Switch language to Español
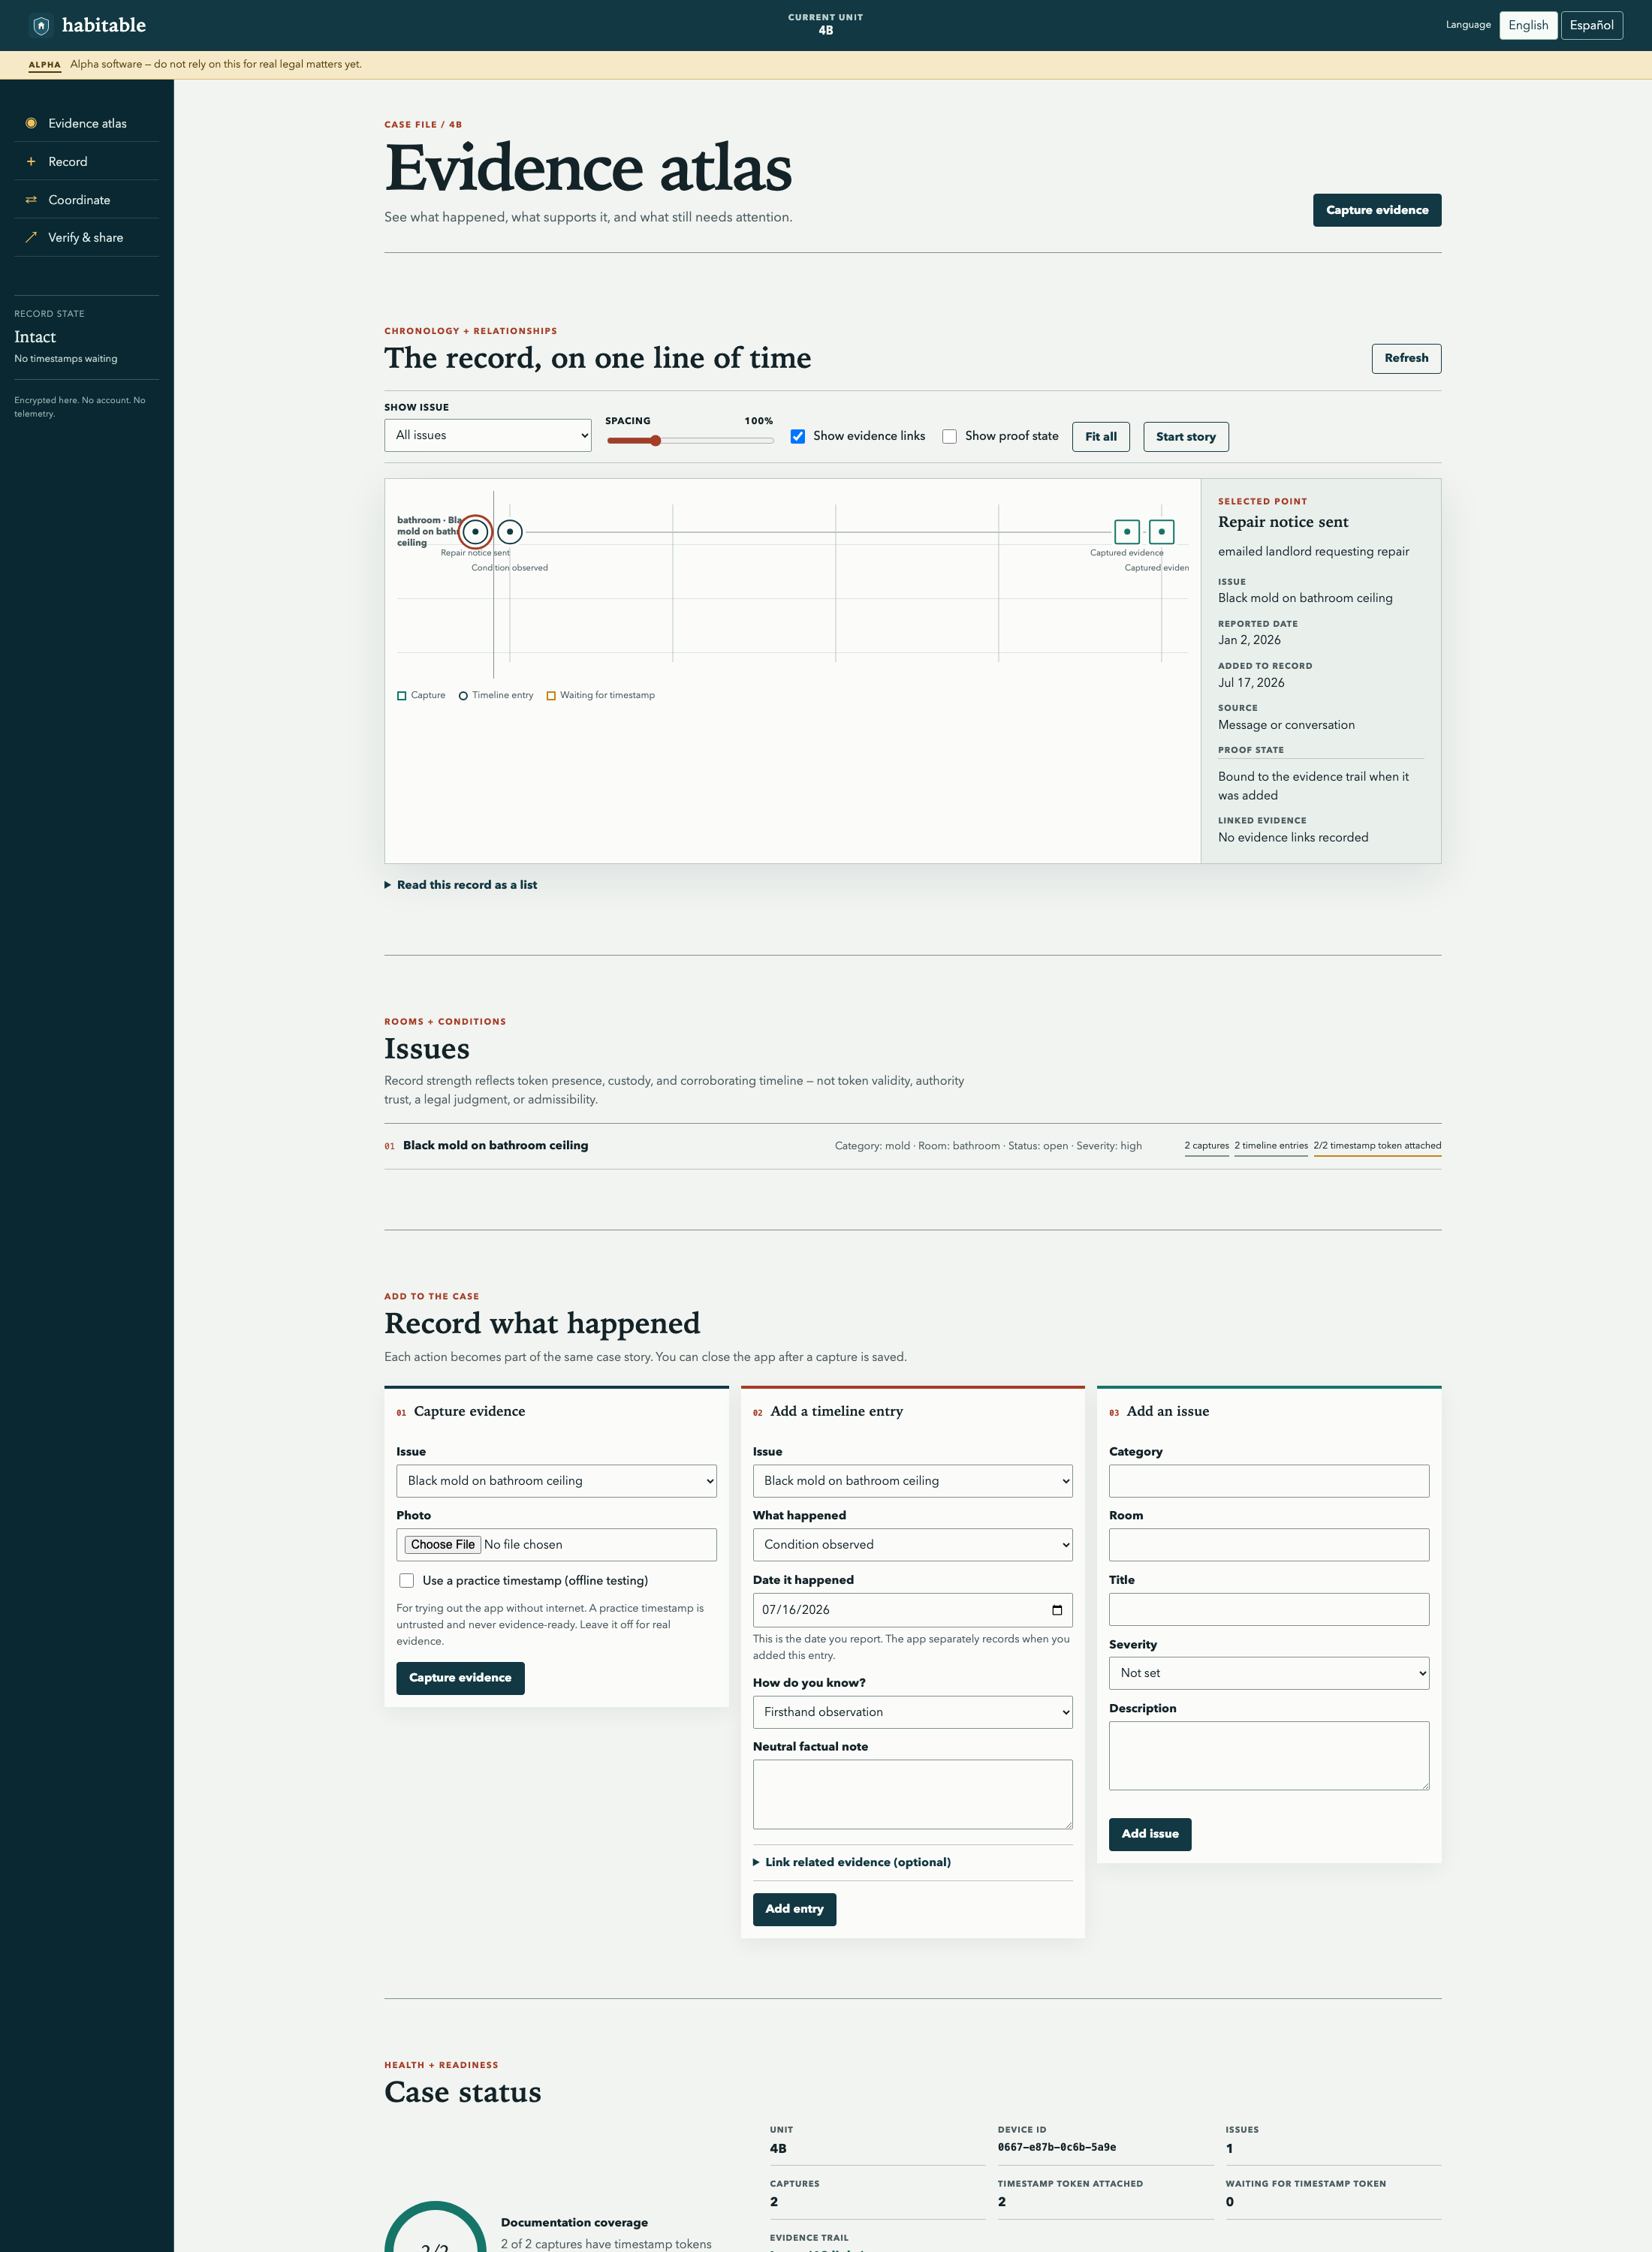Image resolution: width=1652 pixels, height=2252 pixels. (1591, 25)
